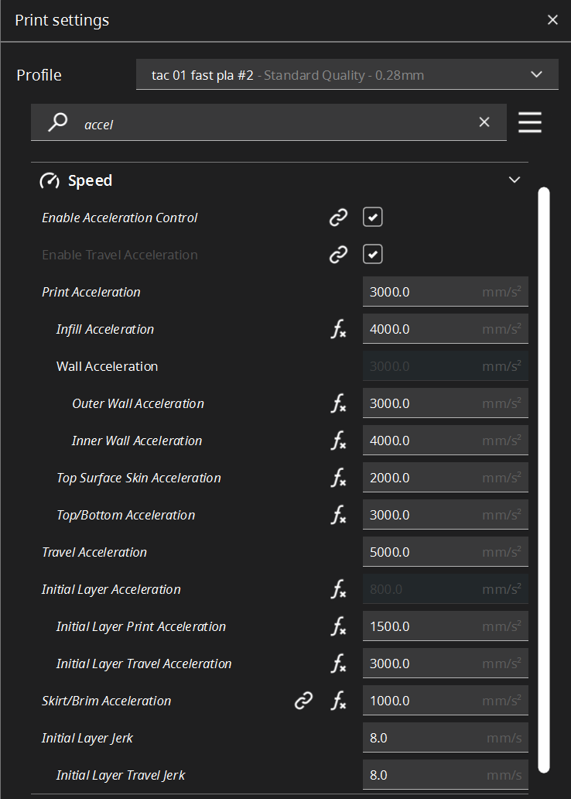This screenshot has height=799, width=571.
Task: Click the fx icon for Infill Acceleration
Action: pyautogui.click(x=338, y=330)
